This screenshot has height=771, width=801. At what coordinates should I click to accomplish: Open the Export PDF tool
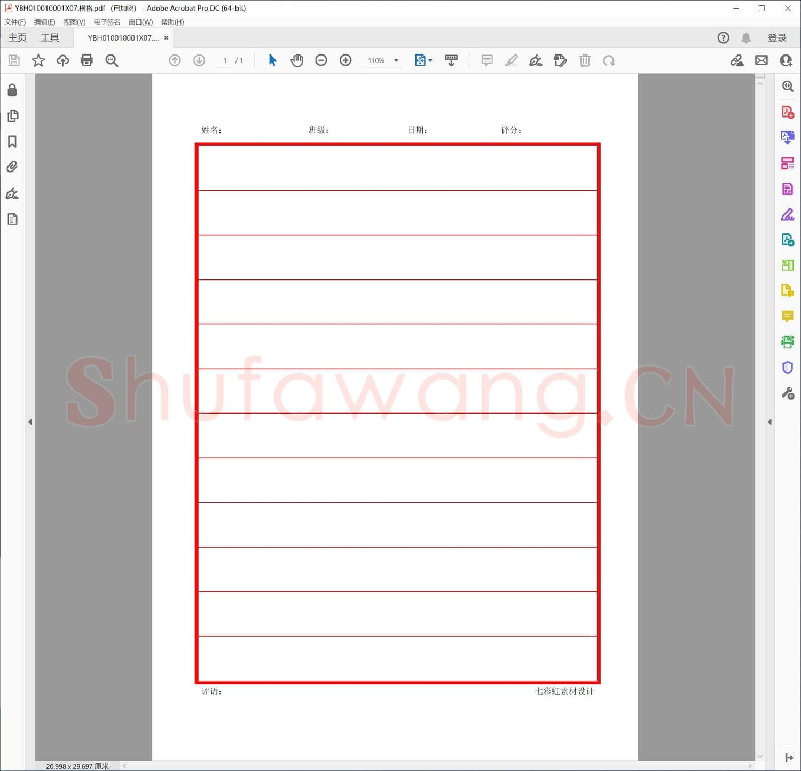788,137
